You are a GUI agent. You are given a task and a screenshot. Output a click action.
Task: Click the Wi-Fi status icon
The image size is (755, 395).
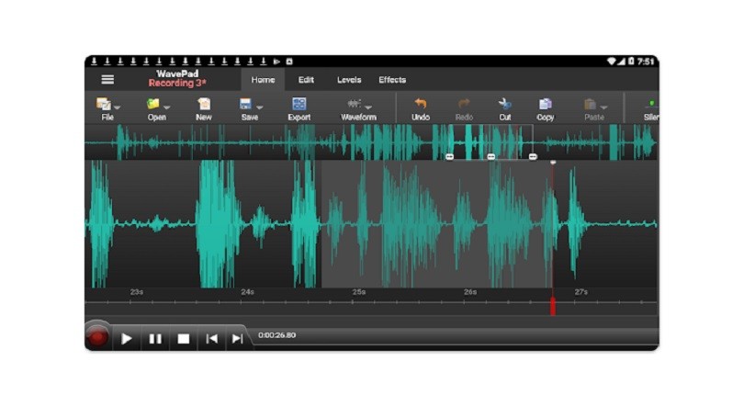pyautogui.click(x=612, y=62)
